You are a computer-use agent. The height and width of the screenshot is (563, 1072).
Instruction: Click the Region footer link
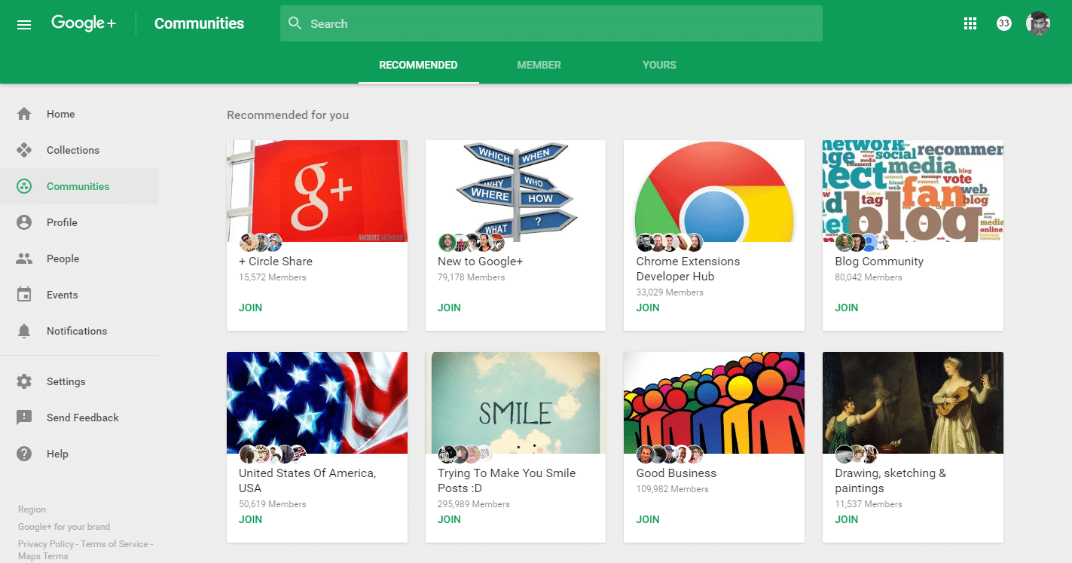click(x=32, y=509)
